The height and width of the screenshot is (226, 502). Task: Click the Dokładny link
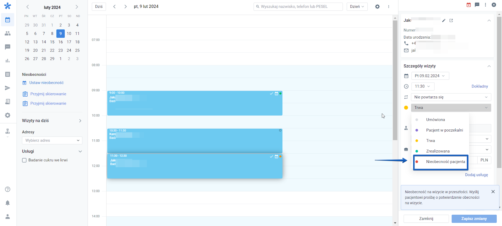(480, 86)
